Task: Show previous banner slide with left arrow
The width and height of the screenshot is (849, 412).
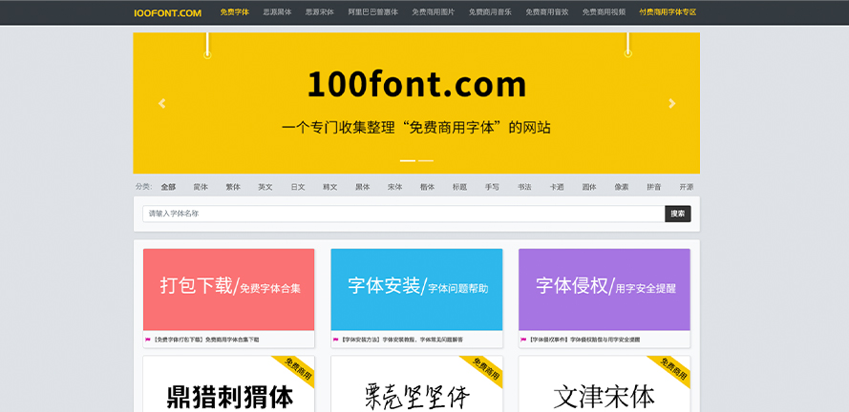Action: [x=161, y=103]
